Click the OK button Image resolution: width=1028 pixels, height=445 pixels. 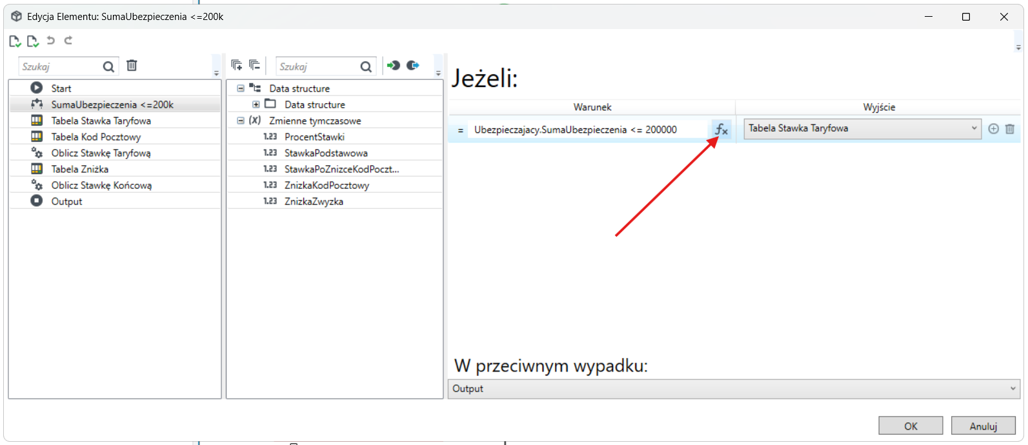[911, 426]
